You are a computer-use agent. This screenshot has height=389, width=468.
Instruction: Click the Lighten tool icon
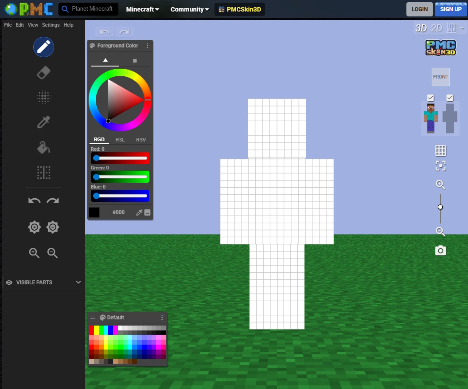tap(34, 227)
